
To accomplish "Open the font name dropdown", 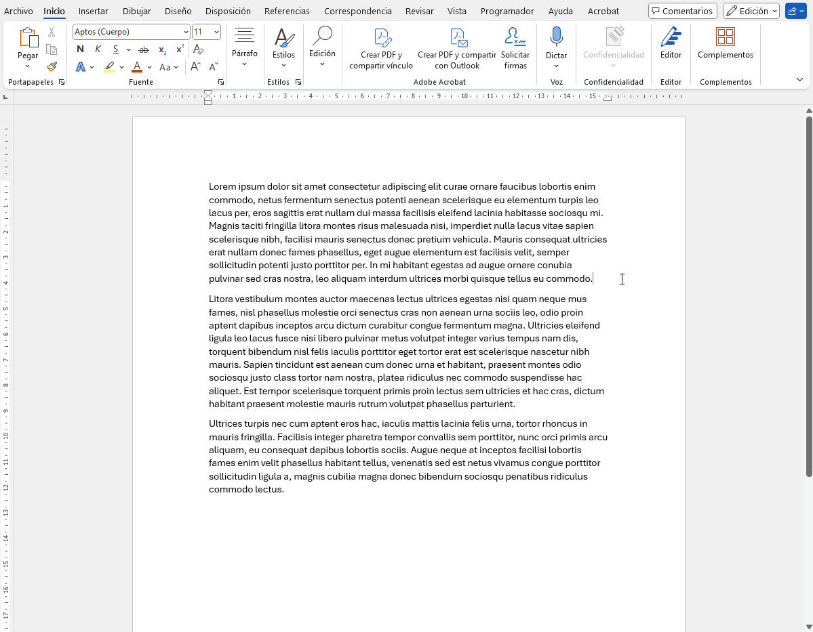I will click(x=186, y=32).
